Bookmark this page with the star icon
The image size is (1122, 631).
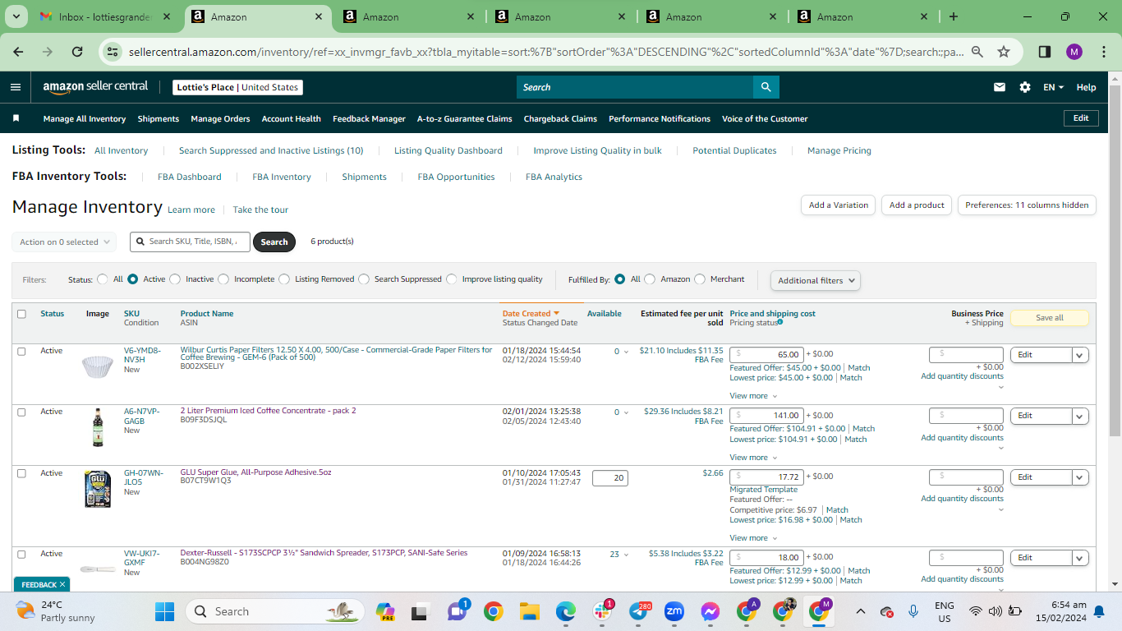[x=1004, y=52]
